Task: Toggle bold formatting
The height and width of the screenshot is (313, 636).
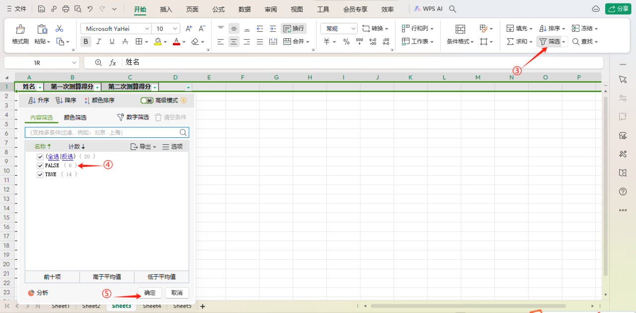Action: [x=86, y=42]
